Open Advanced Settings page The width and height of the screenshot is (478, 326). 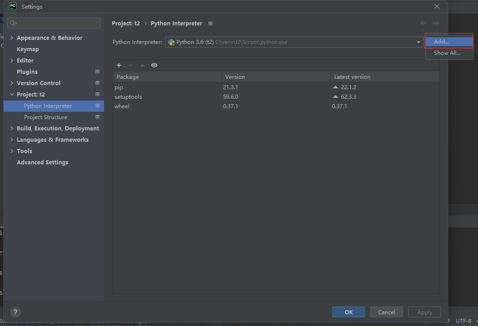tap(43, 163)
